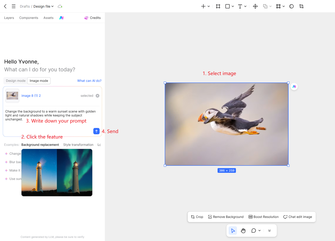Click the vector nodes tool icon
The image size is (335, 241).
tap(278, 6)
